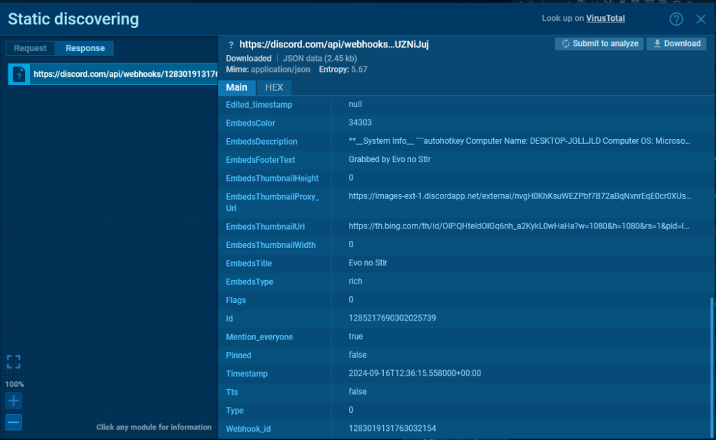Close the Static discovering dialog
The height and width of the screenshot is (440, 716).
[701, 19]
